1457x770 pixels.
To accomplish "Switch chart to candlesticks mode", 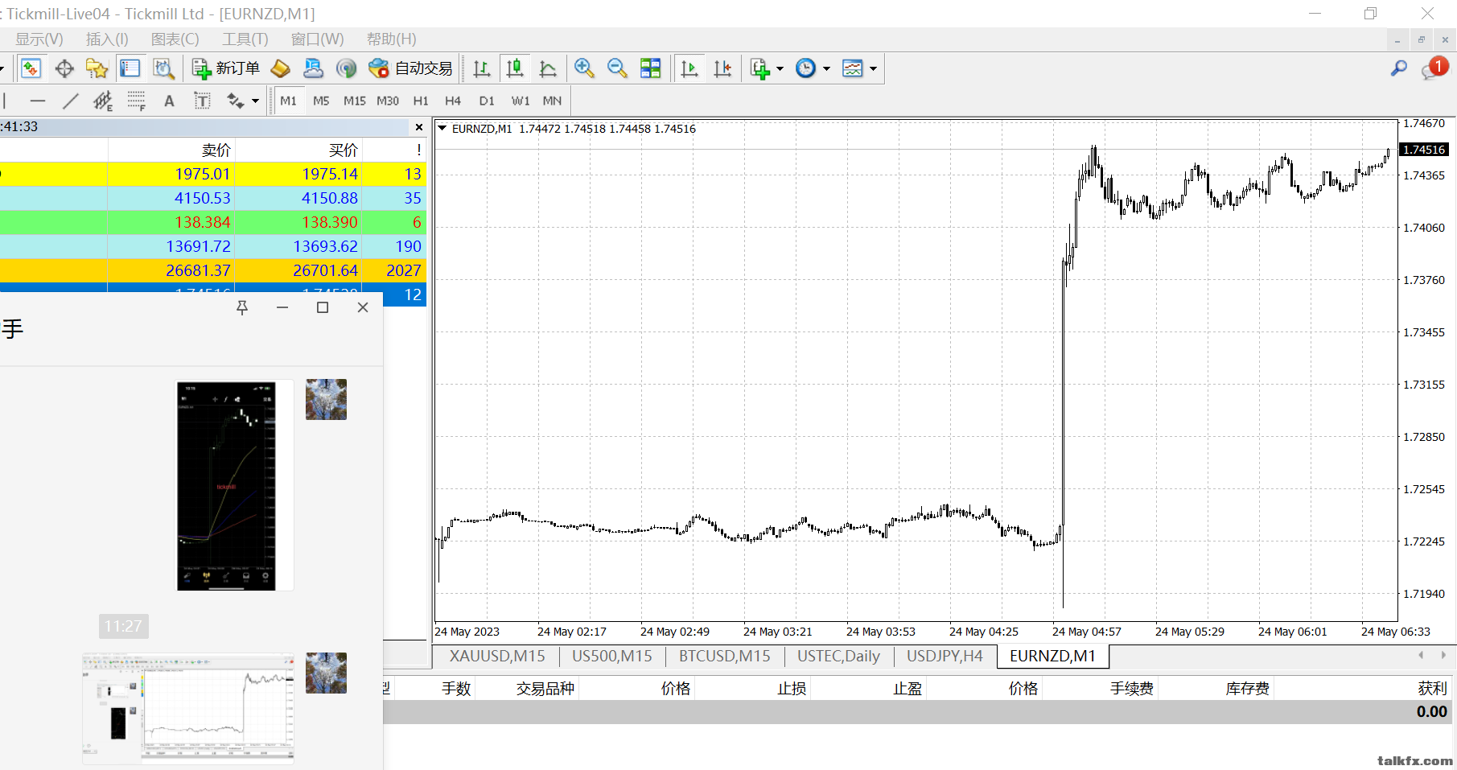I will tap(515, 68).
